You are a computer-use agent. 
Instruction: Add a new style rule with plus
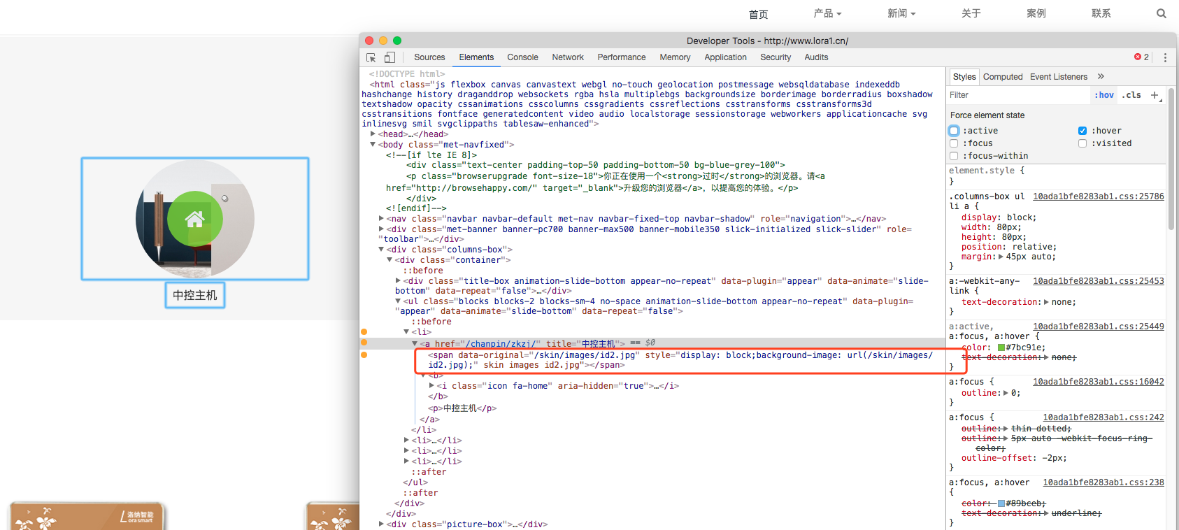coord(1155,95)
